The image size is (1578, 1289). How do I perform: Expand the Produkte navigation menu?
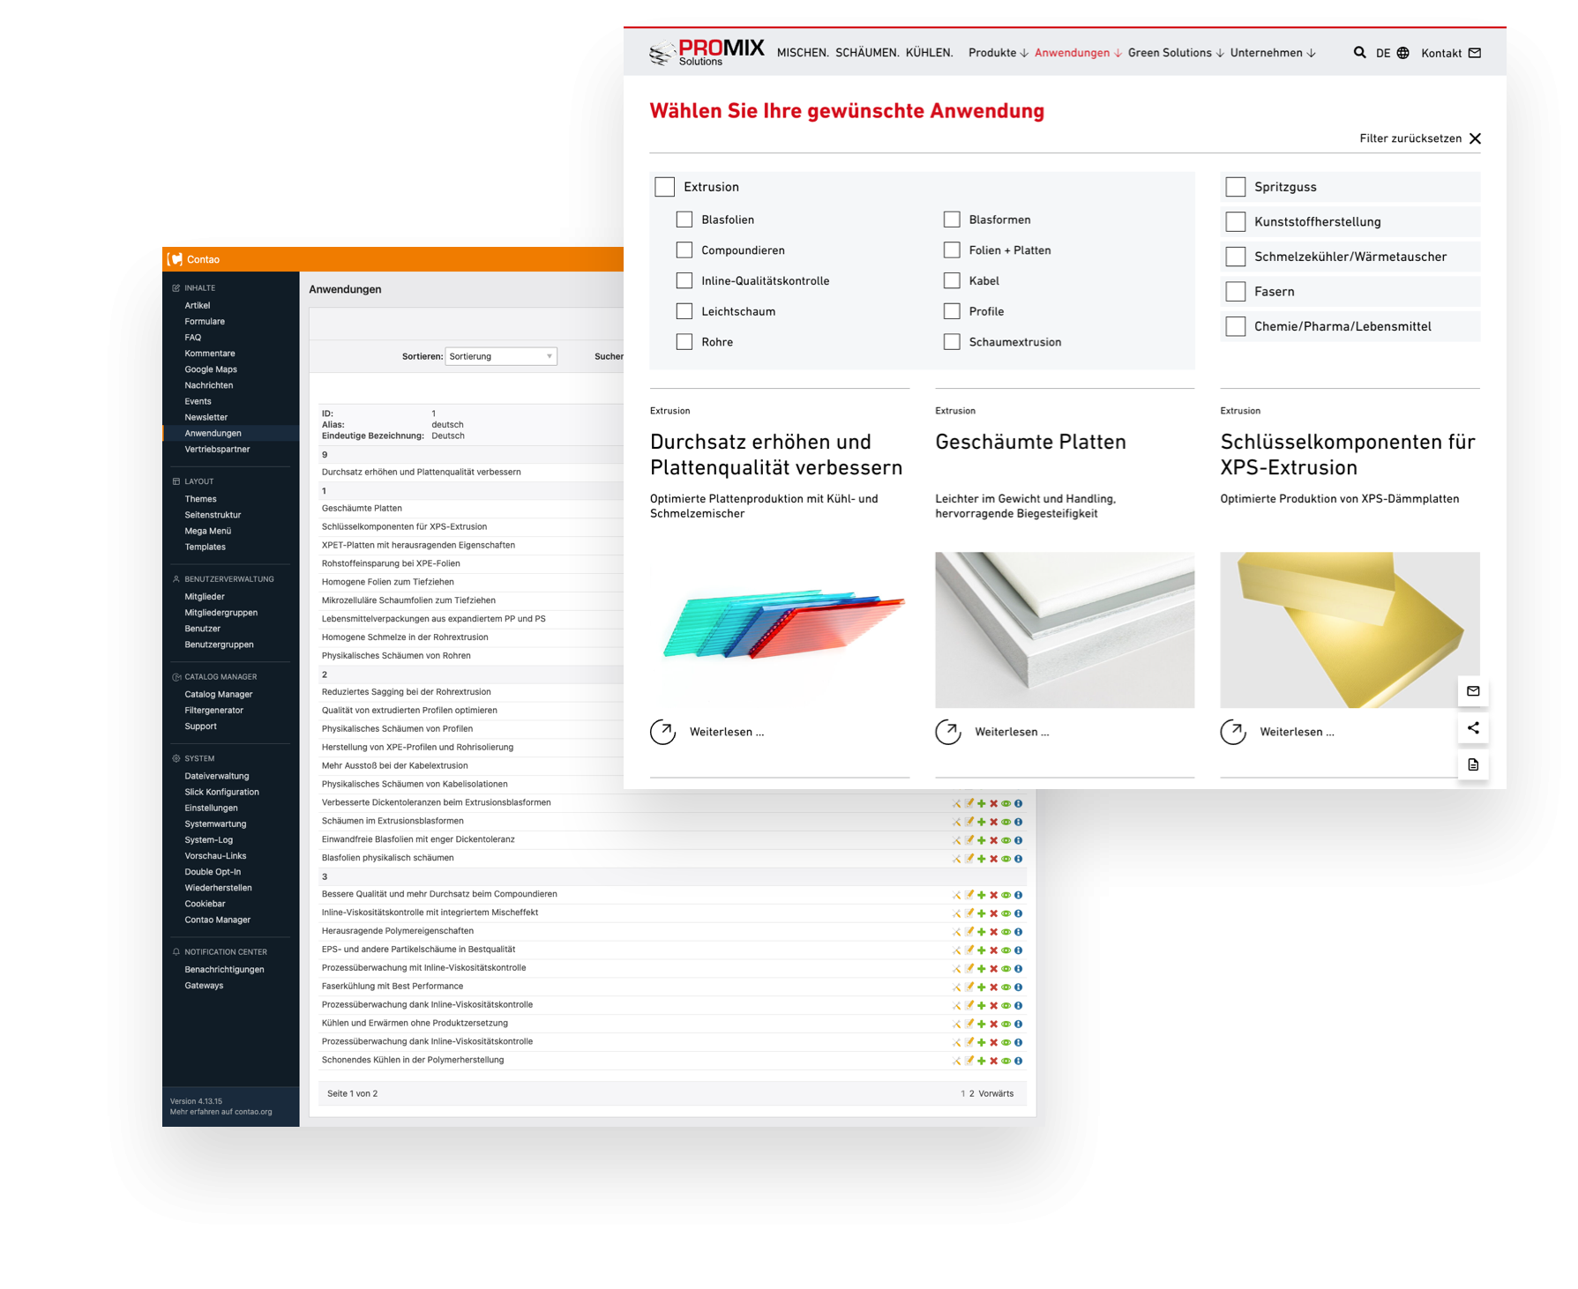998,53
